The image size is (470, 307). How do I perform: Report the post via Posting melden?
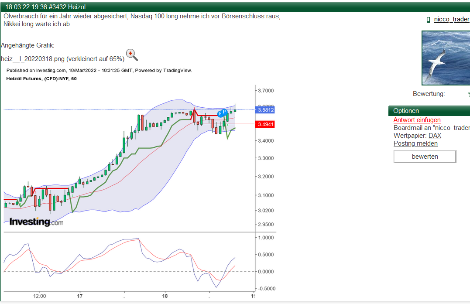[x=415, y=143]
